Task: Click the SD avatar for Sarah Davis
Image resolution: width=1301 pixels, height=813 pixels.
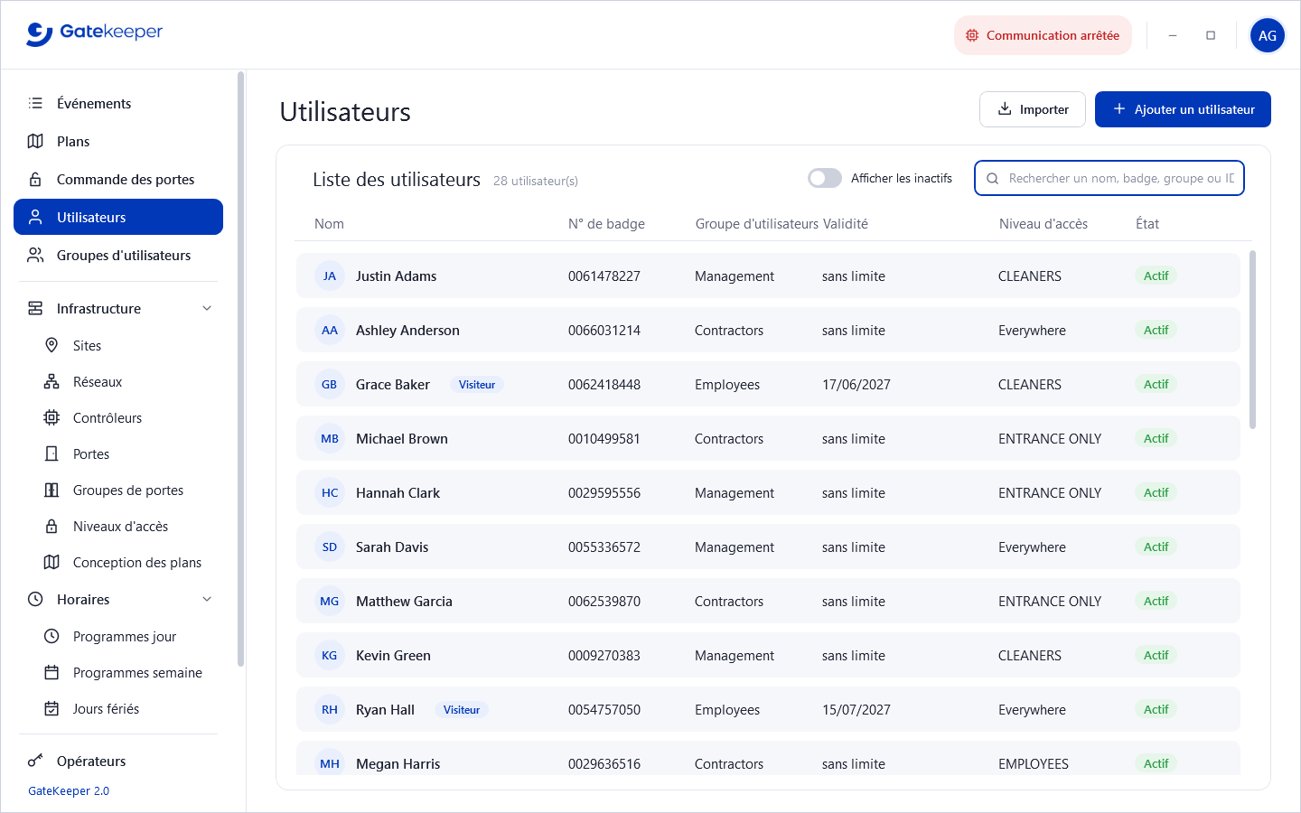Action: [330, 547]
